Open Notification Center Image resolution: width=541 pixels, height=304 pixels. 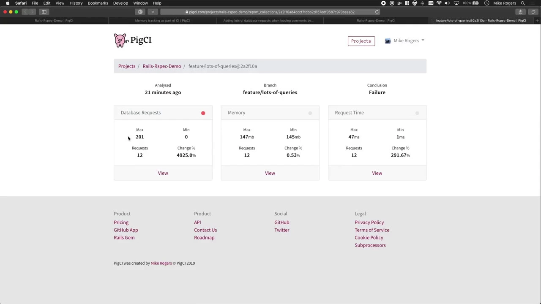[x=532, y=3]
